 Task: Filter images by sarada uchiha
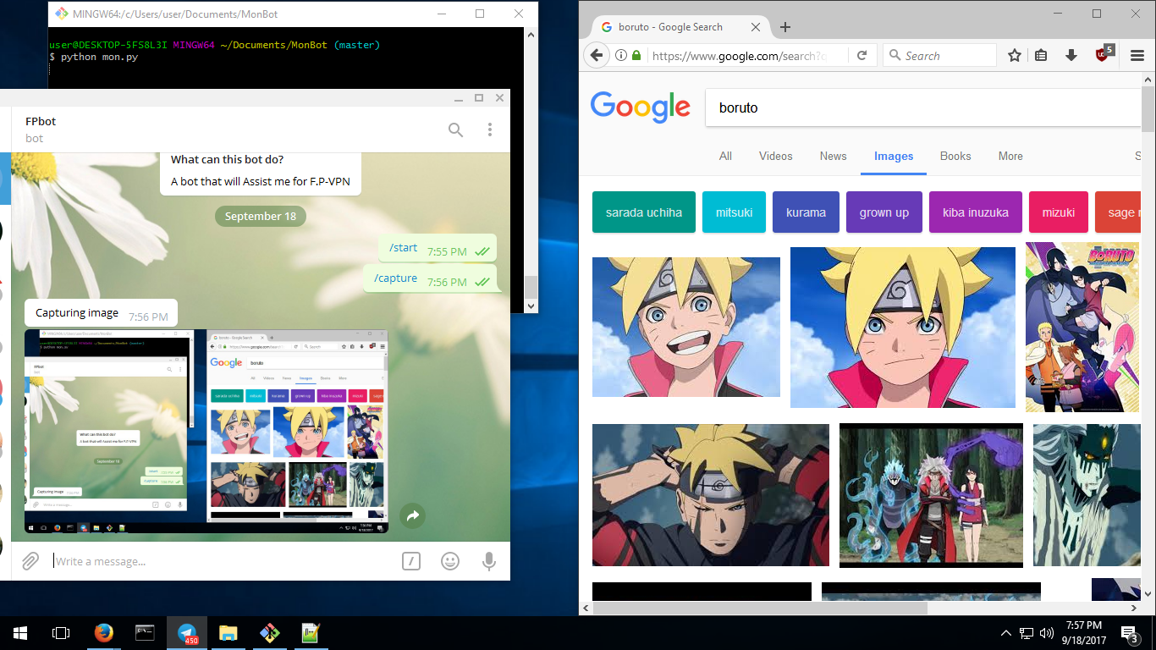[x=643, y=212]
